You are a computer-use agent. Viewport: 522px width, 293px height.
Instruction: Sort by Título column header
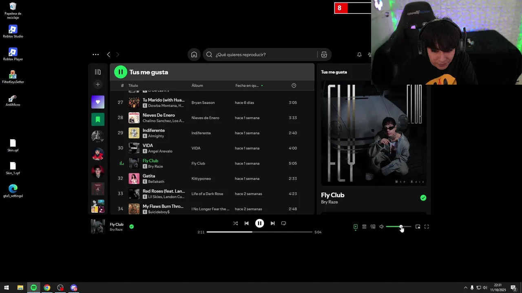click(133, 85)
